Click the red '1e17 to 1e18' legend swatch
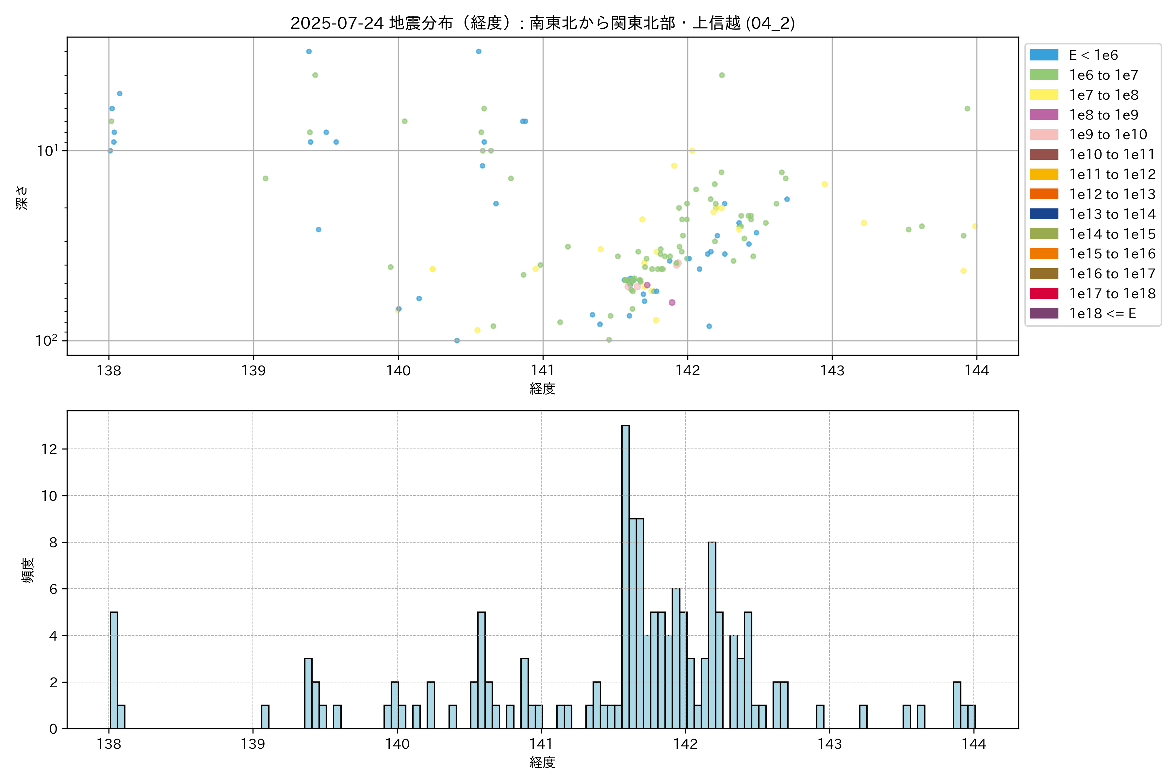1176x784 pixels. pyautogui.click(x=1043, y=293)
